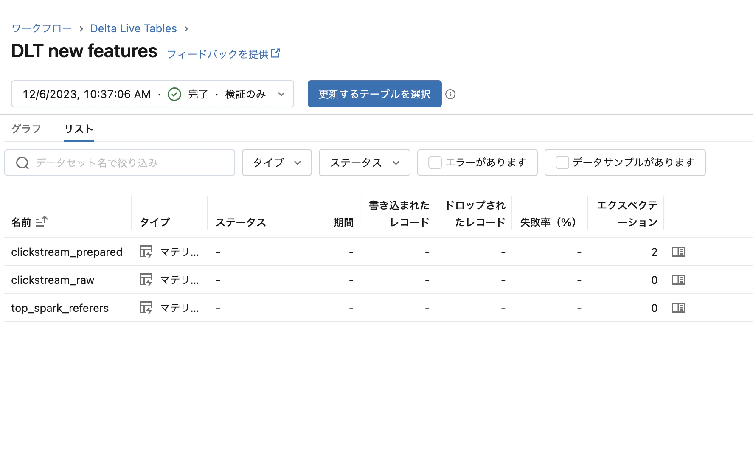Expand the ステータス filter dropdown
Image resolution: width=753 pixels, height=460 pixels.
[x=364, y=163]
